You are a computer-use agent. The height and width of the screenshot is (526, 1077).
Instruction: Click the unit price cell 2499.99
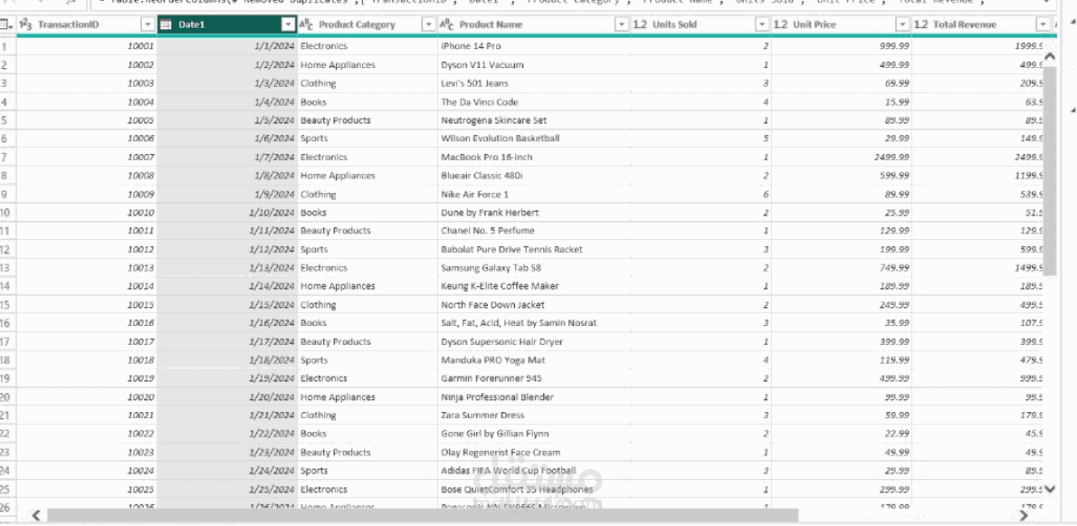[x=842, y=158]
